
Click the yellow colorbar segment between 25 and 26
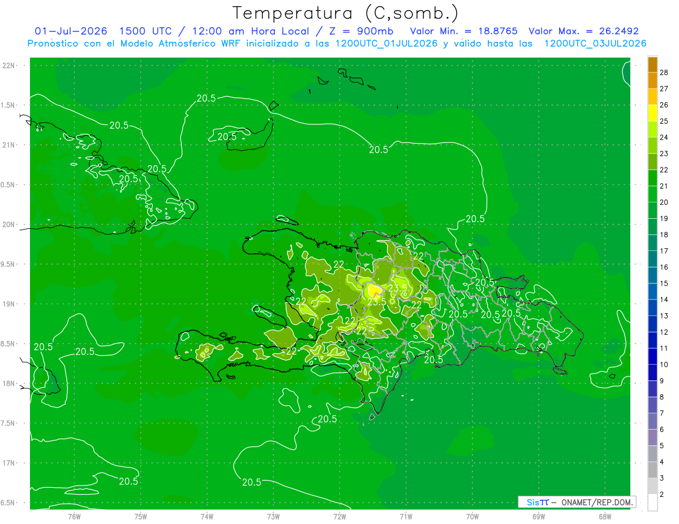pyautogui.click(x=652, y=113)
